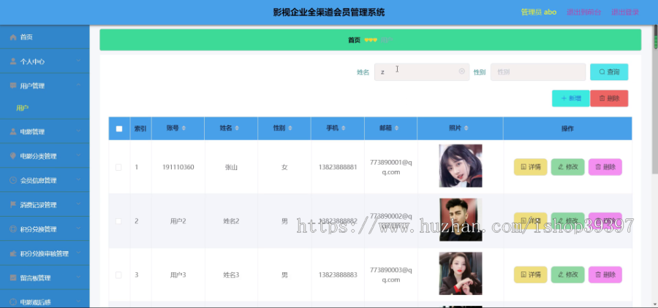Expand the 消费记录管理 sidebar menu arrow

78,204
